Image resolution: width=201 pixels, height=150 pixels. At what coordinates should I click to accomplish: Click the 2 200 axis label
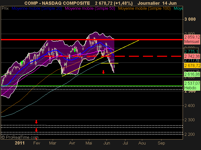click(189, 134)
